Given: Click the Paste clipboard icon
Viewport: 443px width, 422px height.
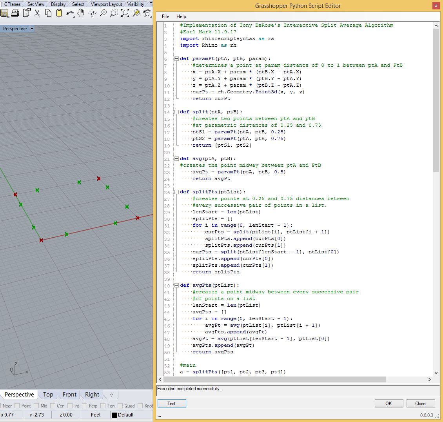Looking at the screenshot, I should 59,13.
